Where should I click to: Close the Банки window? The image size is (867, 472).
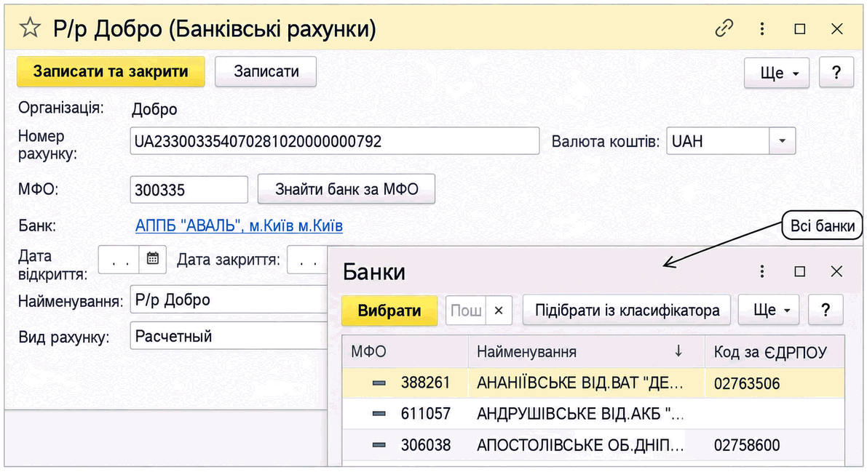tap(836, 271)
